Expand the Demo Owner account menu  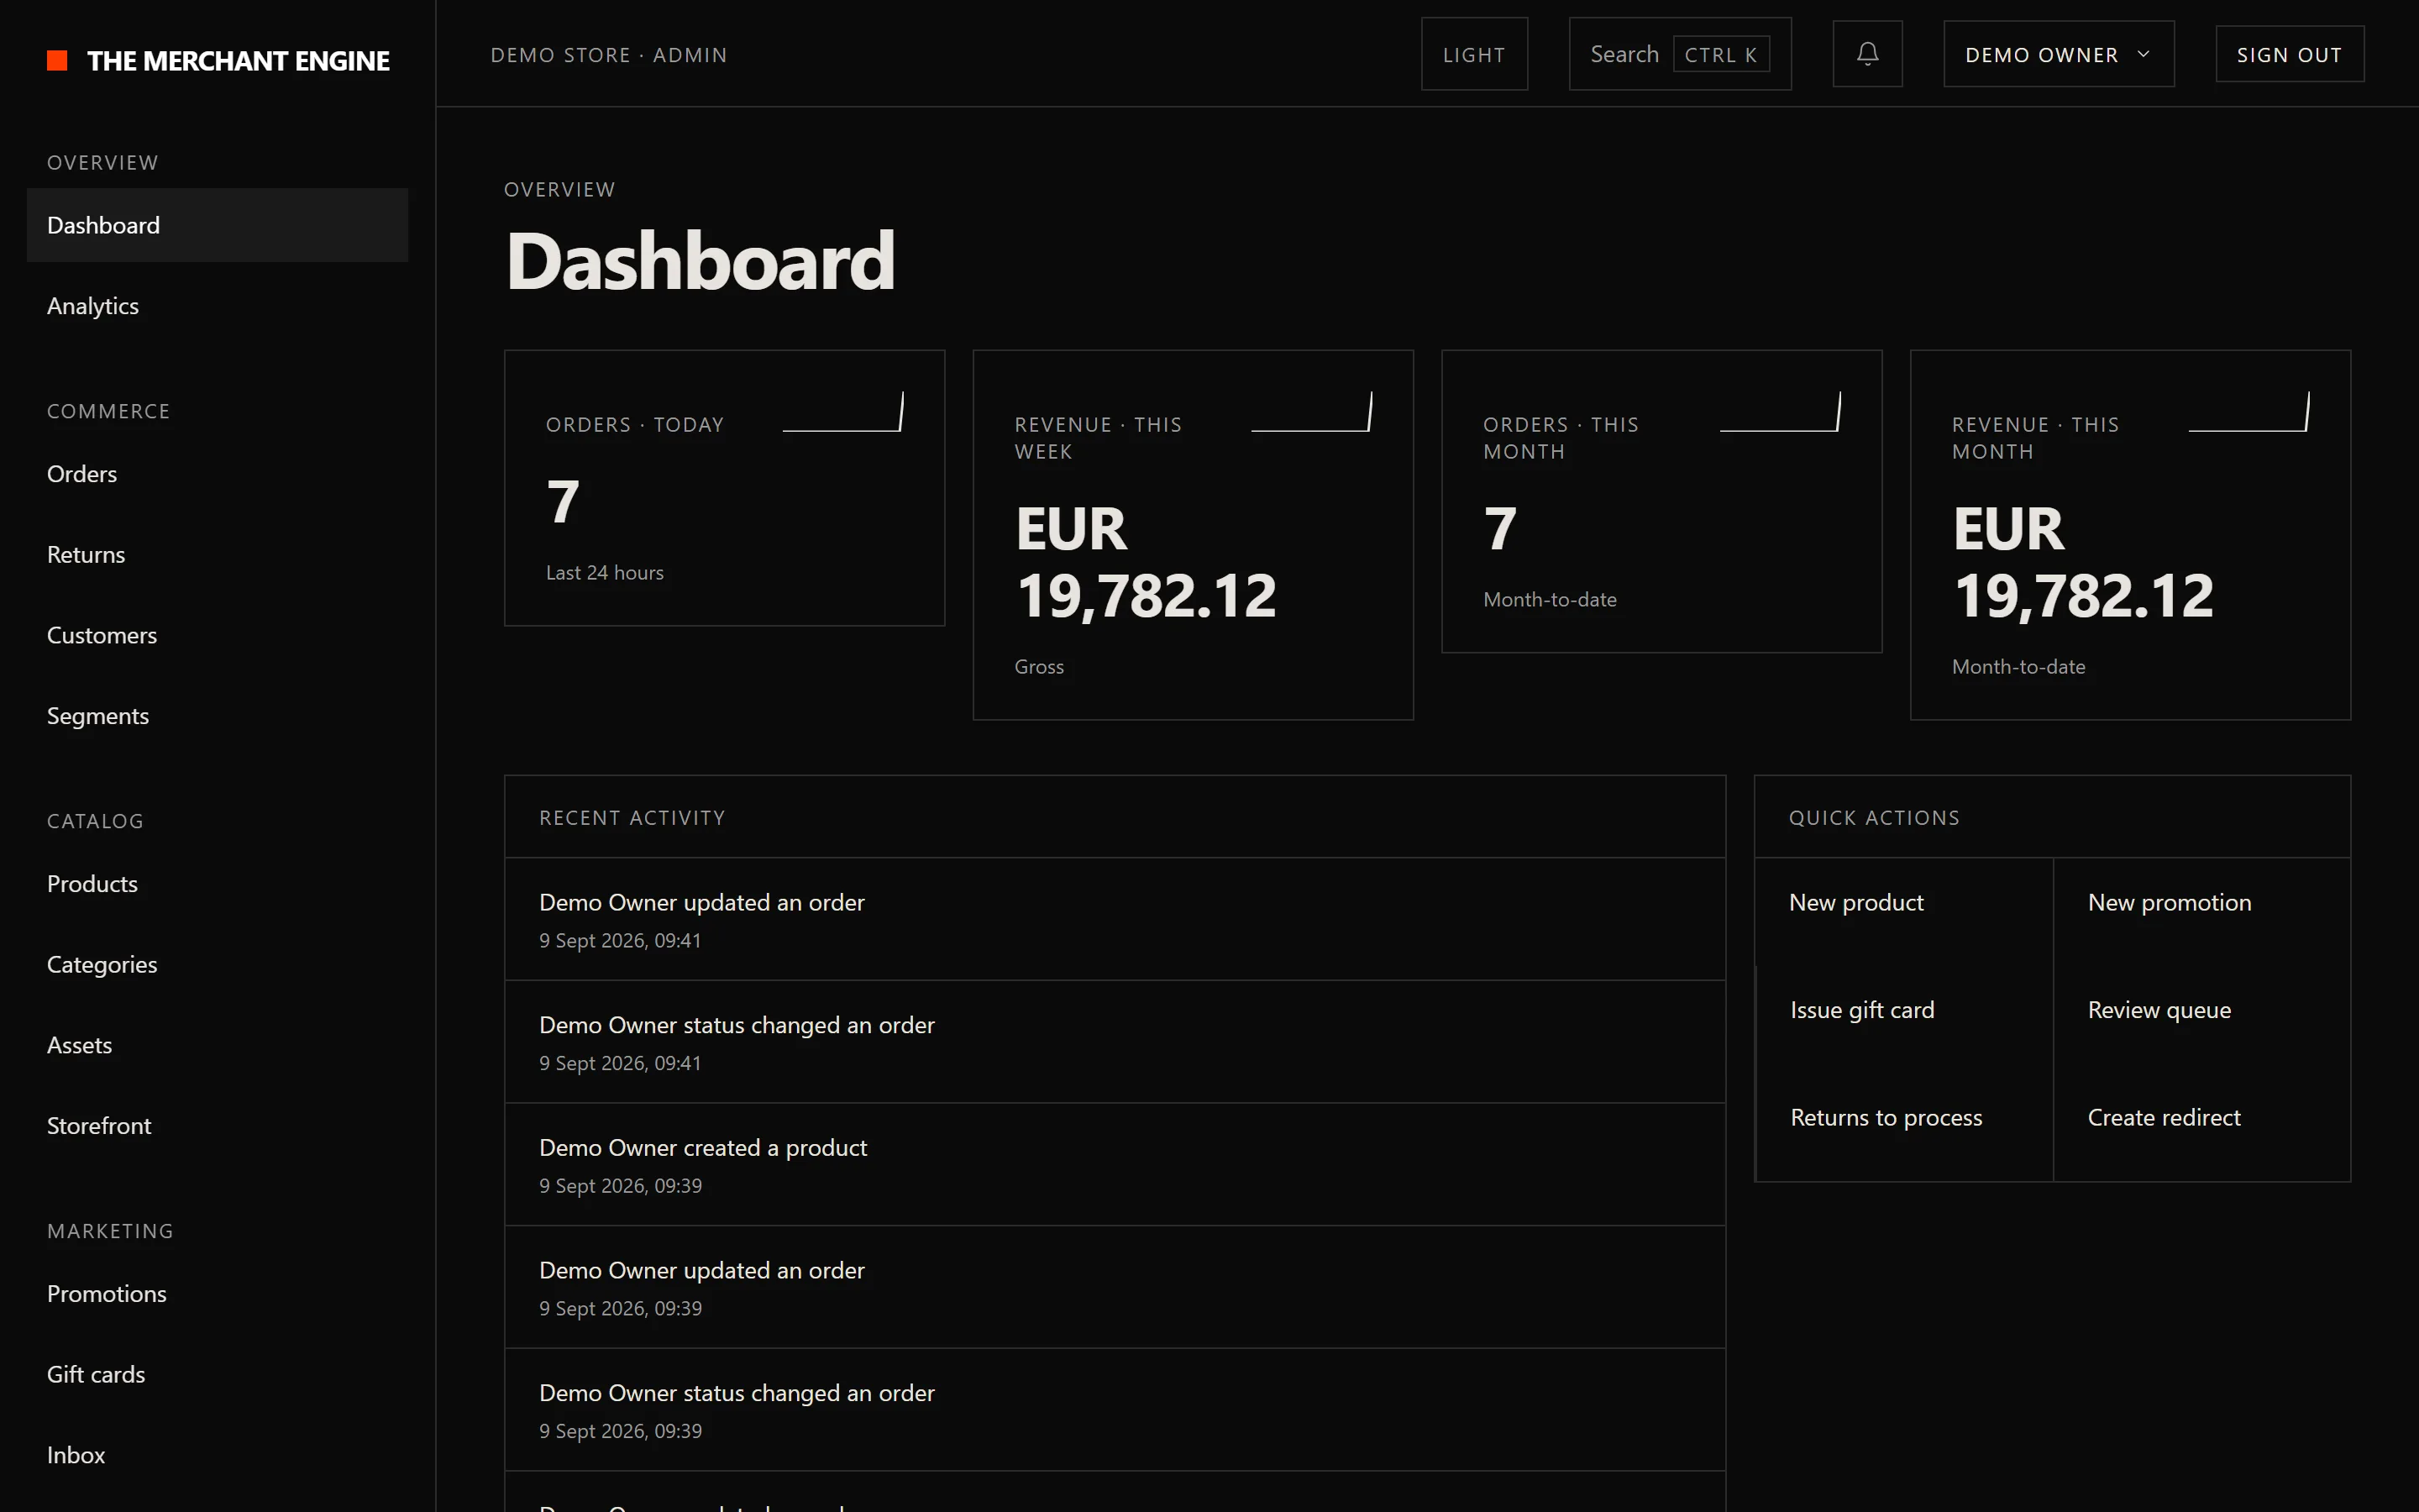pyautogui.click(x=2058, y=54)
